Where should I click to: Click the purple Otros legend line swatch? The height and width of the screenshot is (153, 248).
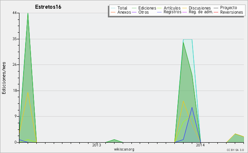pyautogui.click(x=134, y=12)
